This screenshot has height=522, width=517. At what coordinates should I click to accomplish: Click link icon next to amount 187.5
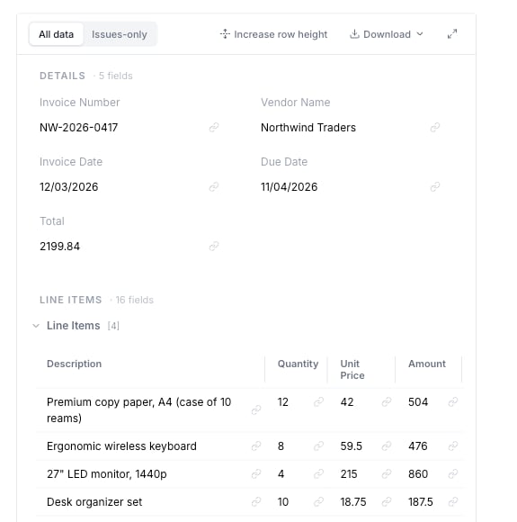[453, 501]
